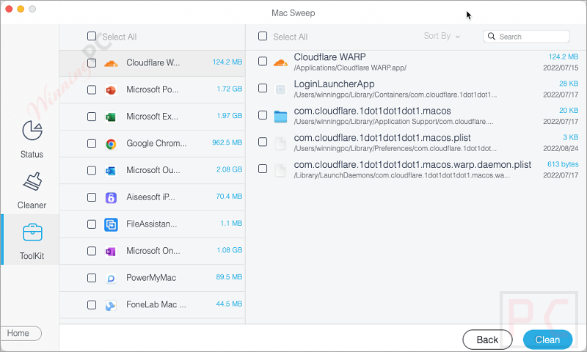Select the FileAssistan... row name
Screen dimensions: 587x352
[152, 224]
